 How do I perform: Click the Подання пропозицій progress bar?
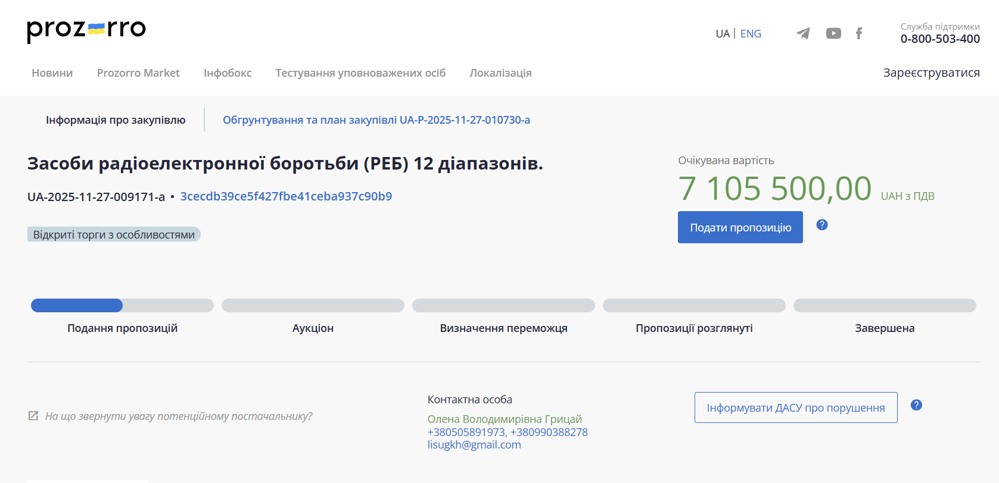coord(122,306)
